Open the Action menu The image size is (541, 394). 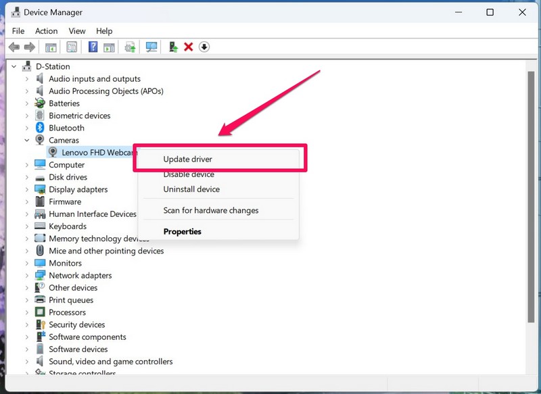(46, 31)
